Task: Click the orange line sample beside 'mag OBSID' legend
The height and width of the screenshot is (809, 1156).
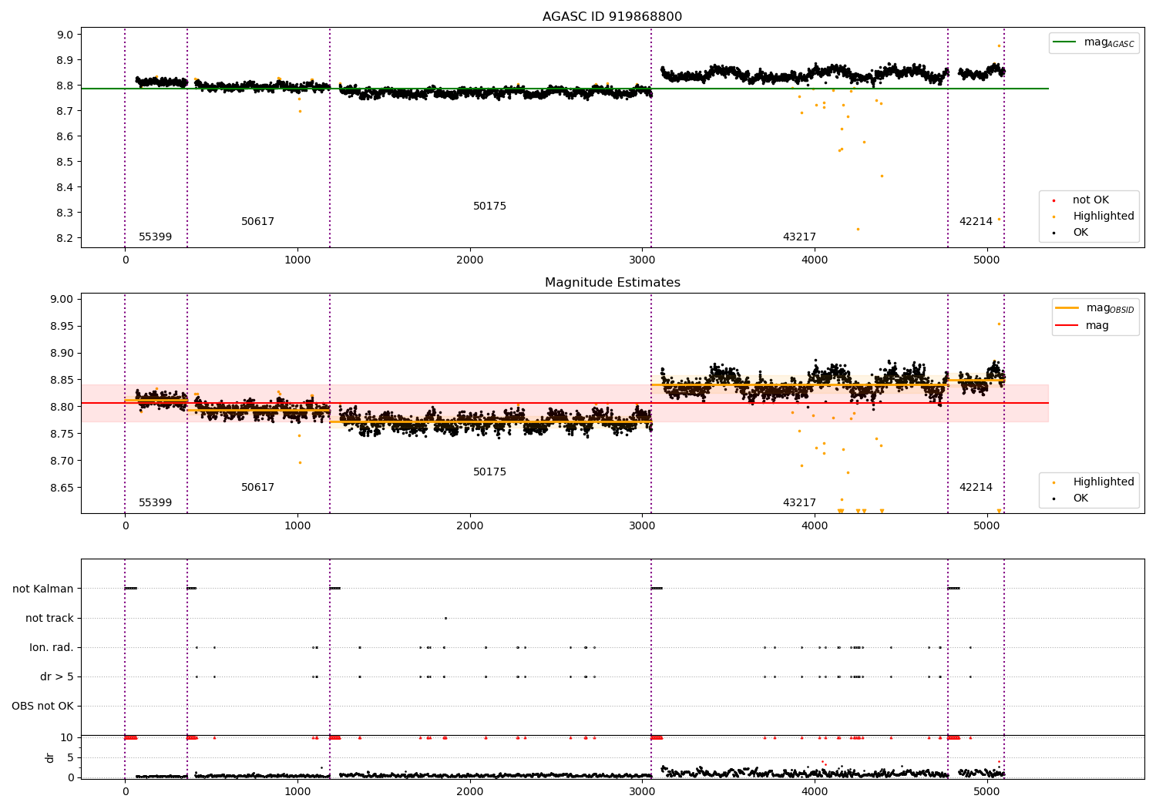Action: coord(1066,308)
